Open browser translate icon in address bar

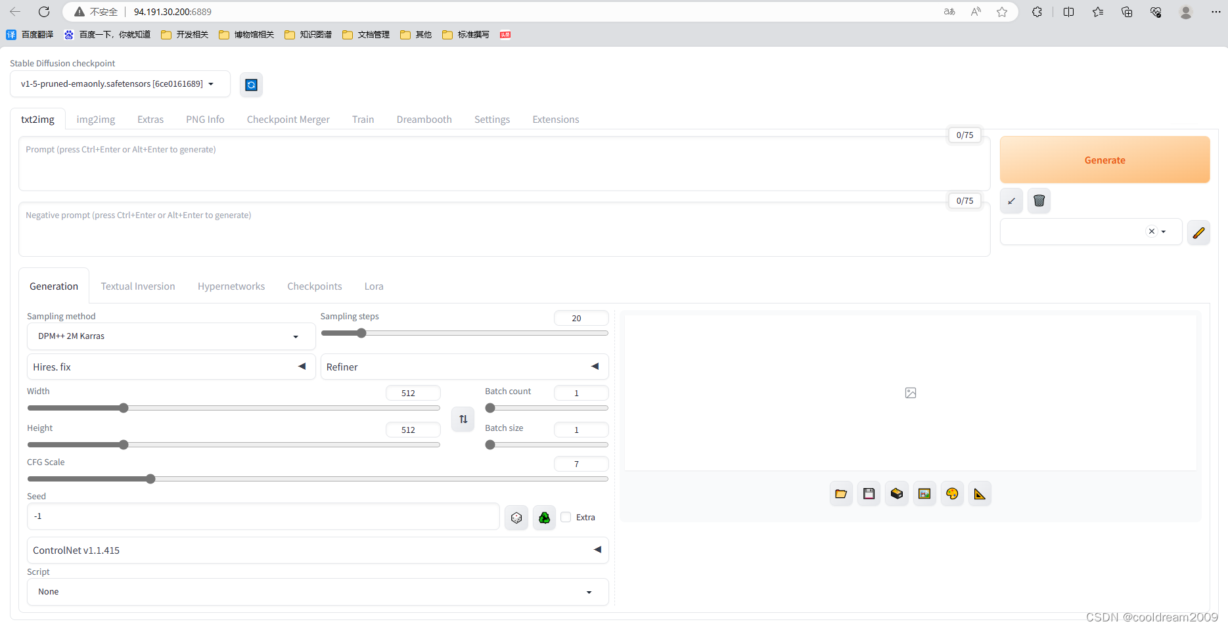[949, 12]
